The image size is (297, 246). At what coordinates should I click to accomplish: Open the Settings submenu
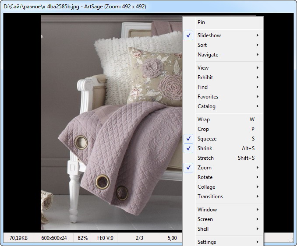click(223, 242)
